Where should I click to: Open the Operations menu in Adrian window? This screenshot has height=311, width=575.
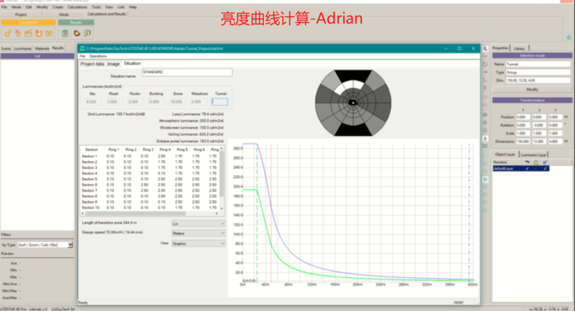tap(98, 56)
